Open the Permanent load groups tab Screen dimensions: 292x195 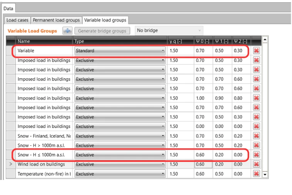click(x=56, y=20)
